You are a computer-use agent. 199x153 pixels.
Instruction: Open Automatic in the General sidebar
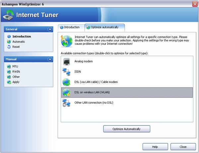[x=19, y=41]
